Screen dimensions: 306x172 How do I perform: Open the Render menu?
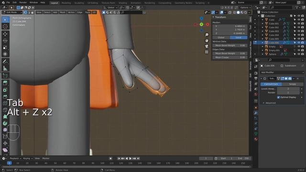(23, 2)
